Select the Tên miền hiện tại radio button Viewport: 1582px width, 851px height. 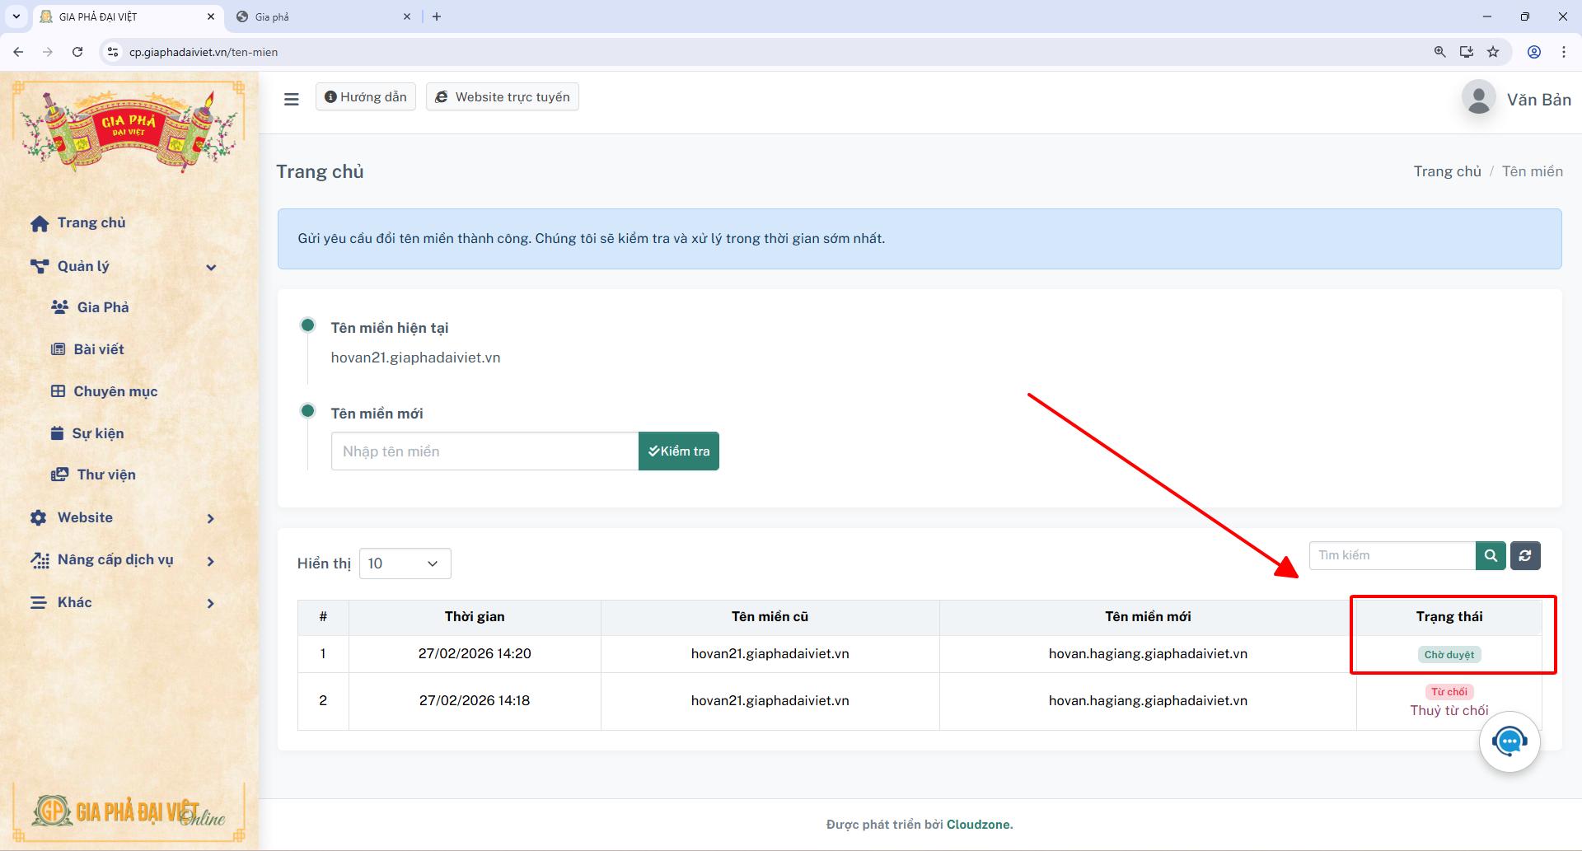click(308, 325)
